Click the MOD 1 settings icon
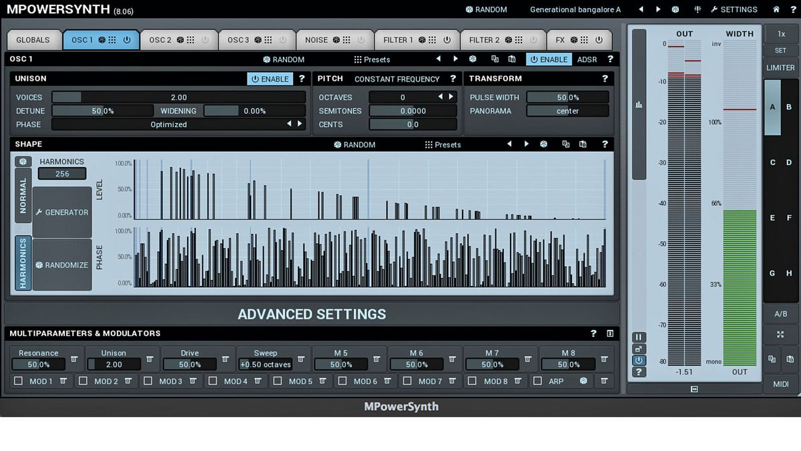This screenshot has width=801, height=451. [63, 381]
